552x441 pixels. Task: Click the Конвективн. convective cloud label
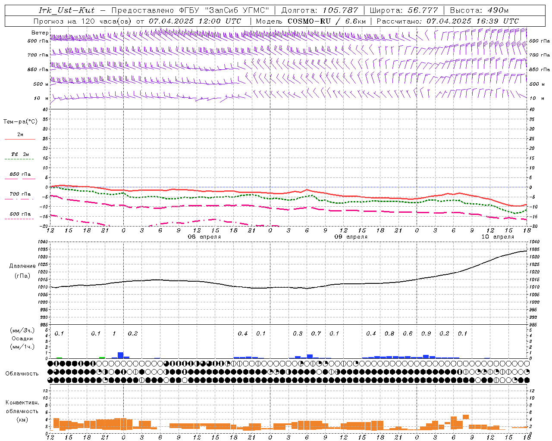point(22,403)
